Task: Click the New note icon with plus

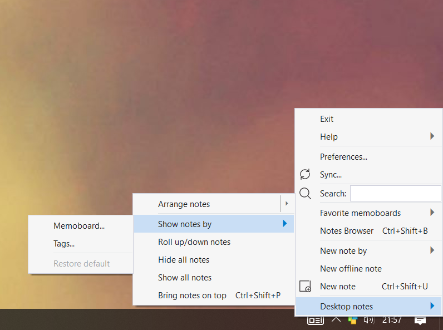Action: (305, 286)
